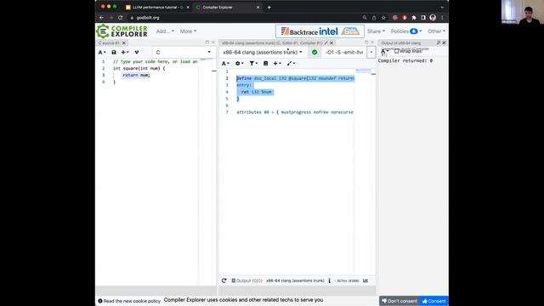This screenshot has height=306, width=544.
Task: Open source editor font size menu
Action: point(102,53)
